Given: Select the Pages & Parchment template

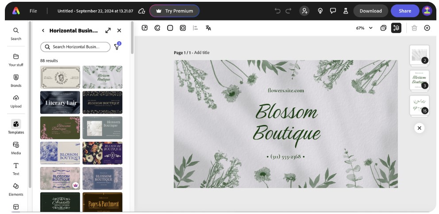Looking at the screenshot, I should (103, 202).
